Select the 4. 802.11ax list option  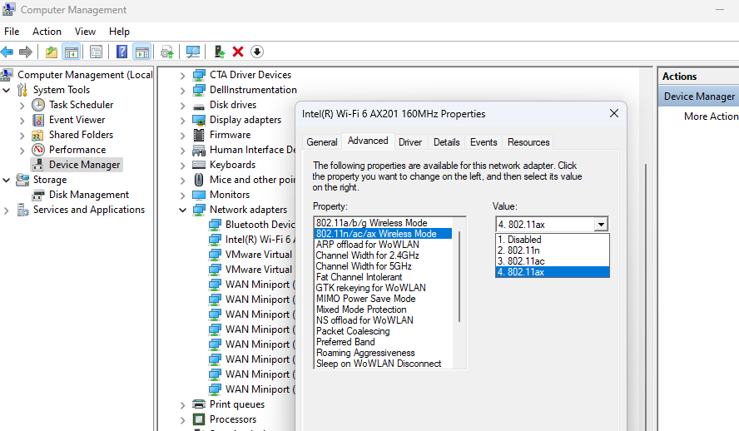(x=553, y=272)
